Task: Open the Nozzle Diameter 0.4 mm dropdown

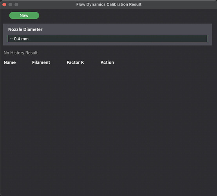Action: (x=107, y=39)
